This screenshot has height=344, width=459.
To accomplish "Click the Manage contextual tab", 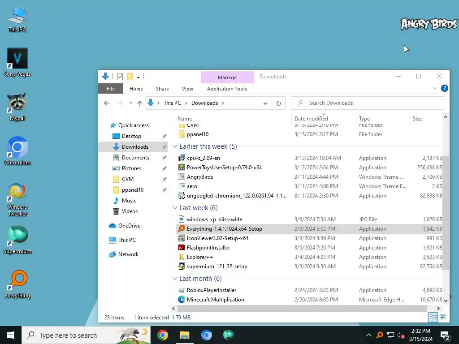I will [227, 77].
